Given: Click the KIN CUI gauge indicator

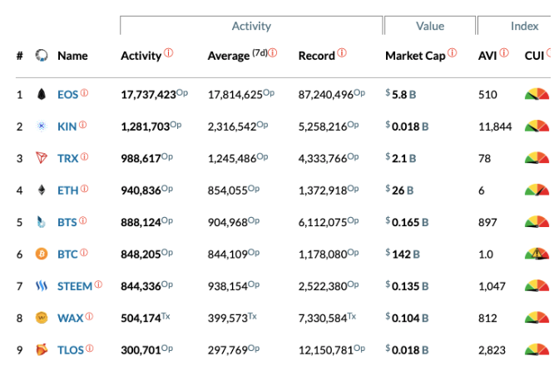Looking at the screenshot, I should tap(537, 126).
